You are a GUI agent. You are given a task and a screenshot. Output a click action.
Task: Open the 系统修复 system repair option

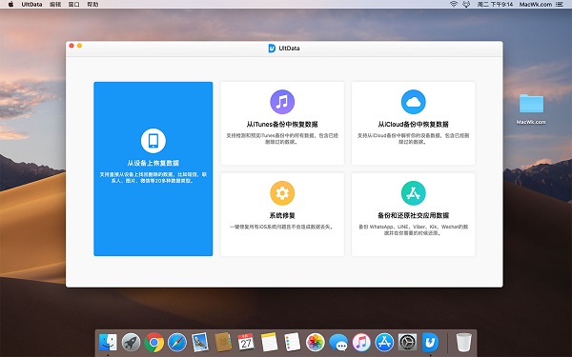click(x=282, y=214)
